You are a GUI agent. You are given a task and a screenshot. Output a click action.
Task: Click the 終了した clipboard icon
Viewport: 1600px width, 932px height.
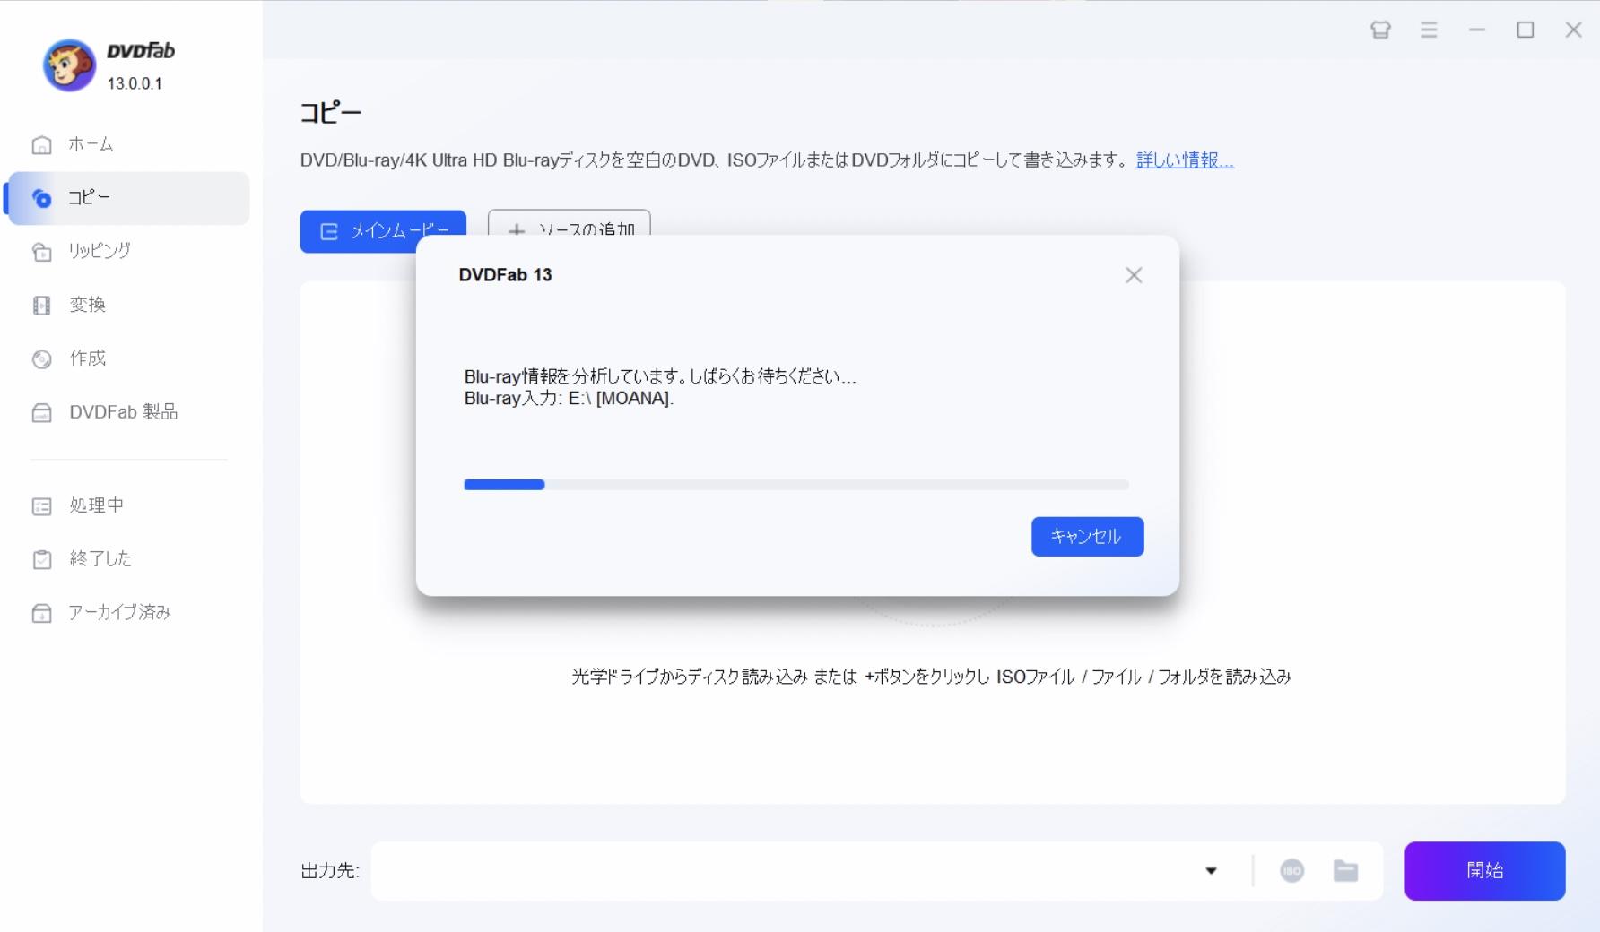pos(41,560)
